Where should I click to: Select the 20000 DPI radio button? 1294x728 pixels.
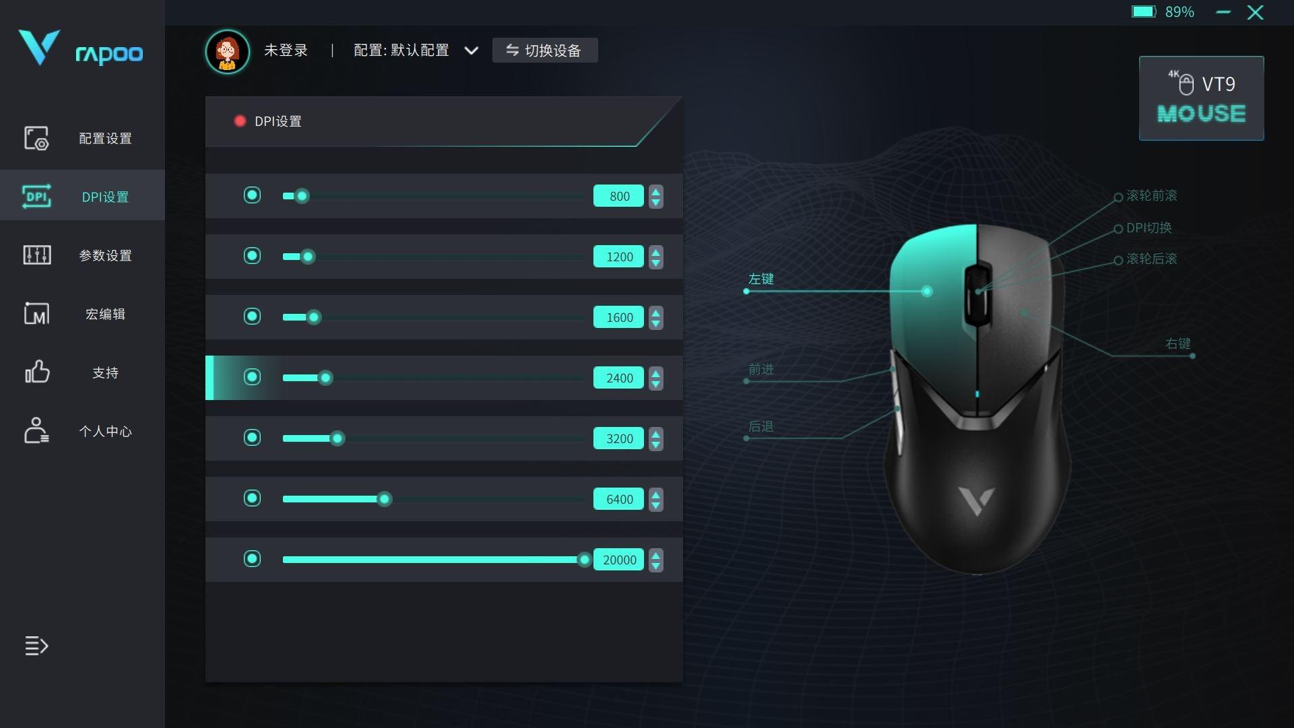click(x=252, y=559)
